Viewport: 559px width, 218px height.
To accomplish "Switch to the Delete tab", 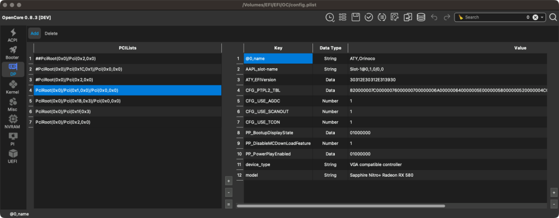I will pos(51,34).
